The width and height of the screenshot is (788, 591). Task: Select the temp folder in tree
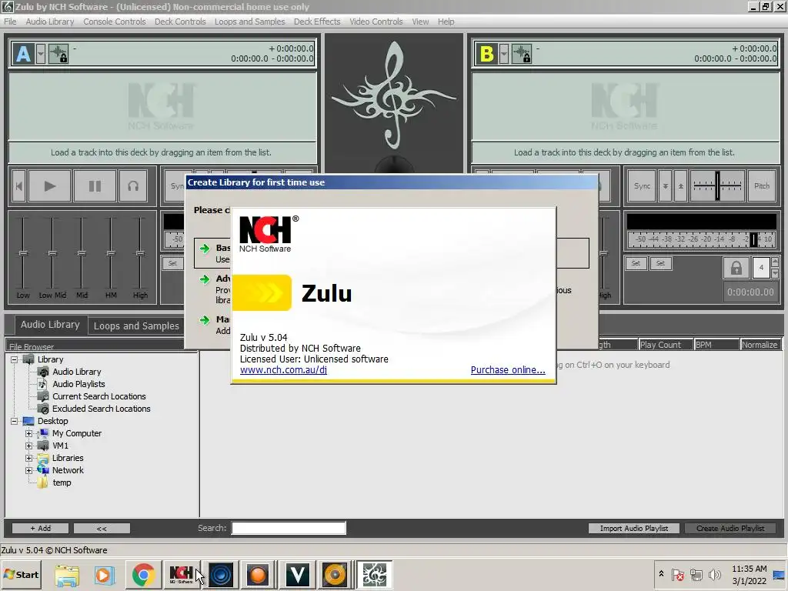pos(62,482)
